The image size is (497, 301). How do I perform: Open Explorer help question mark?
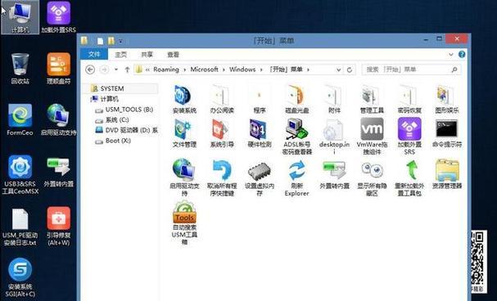462,55
